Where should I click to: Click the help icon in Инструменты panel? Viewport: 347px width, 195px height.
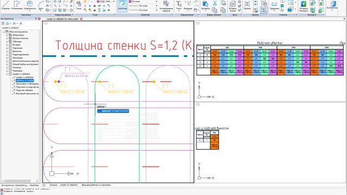tap(21, 23)
